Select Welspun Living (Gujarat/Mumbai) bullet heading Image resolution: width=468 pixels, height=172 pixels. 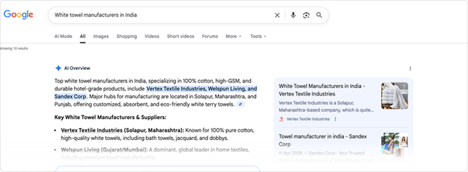pyautogui.click(x=104, y=150)
